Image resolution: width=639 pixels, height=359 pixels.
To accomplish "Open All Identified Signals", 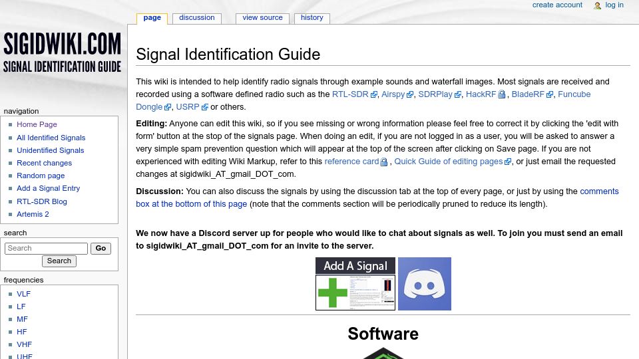I will point(51,138).
